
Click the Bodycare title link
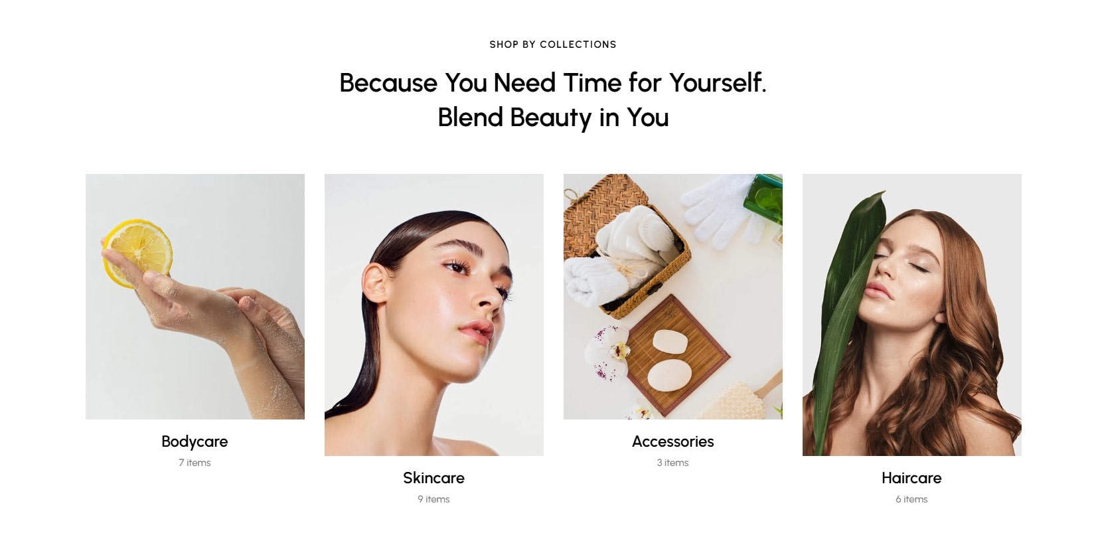(195, 441)
